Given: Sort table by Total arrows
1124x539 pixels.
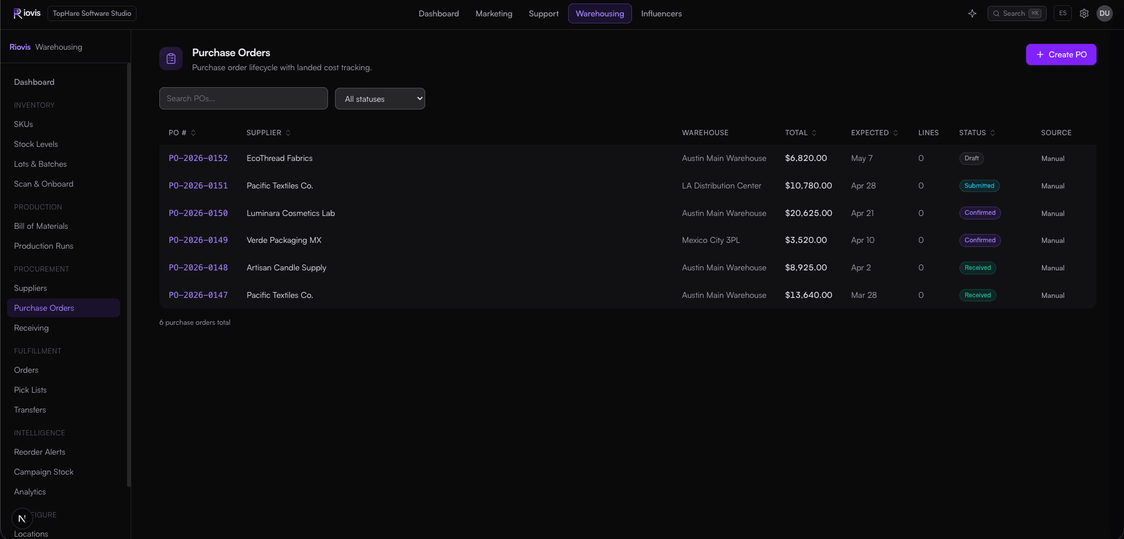Looking at the screenshot, I should 814,133.
